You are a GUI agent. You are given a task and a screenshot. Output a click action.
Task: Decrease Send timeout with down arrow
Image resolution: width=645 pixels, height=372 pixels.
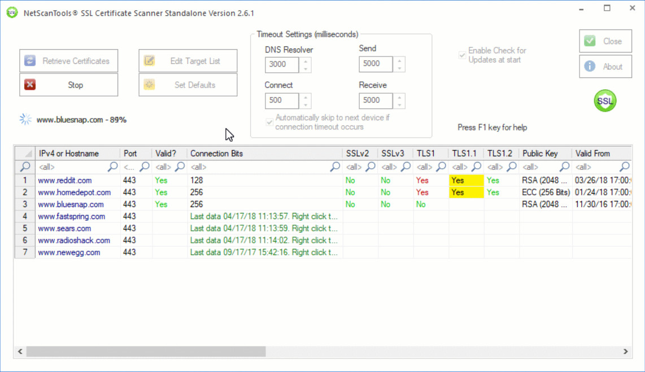[x=399, y=68]
